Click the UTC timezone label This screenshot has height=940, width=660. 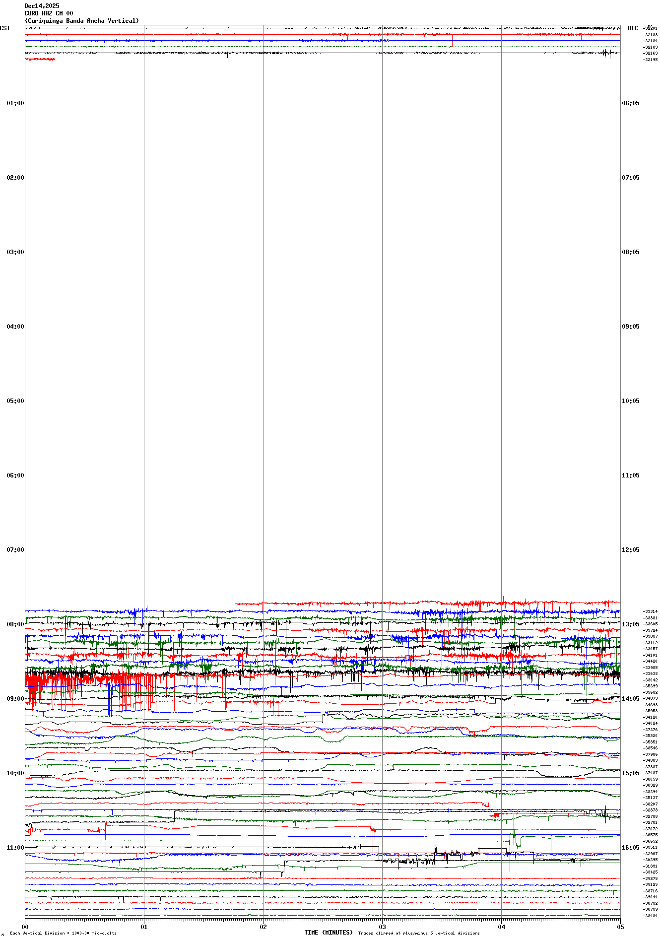coord(632,28)
